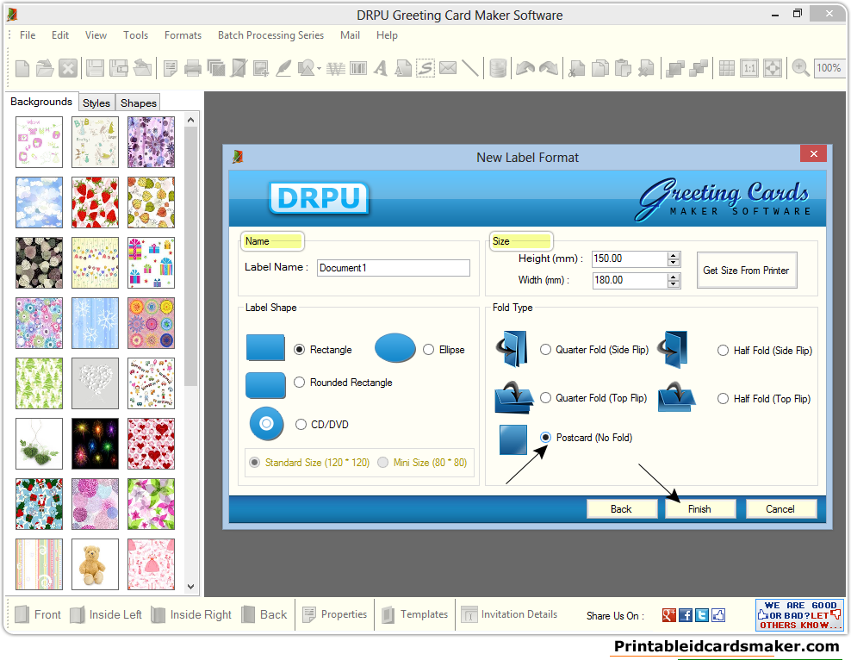Choose Postcard (No Fold) fold type
Viewport: 851px width, 660px height.
(x=545, y=438)
